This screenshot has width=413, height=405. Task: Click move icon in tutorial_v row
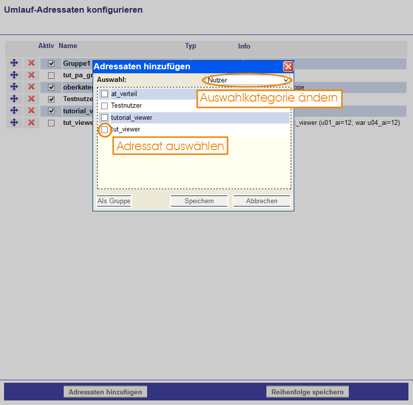click(x=14, y=110)
